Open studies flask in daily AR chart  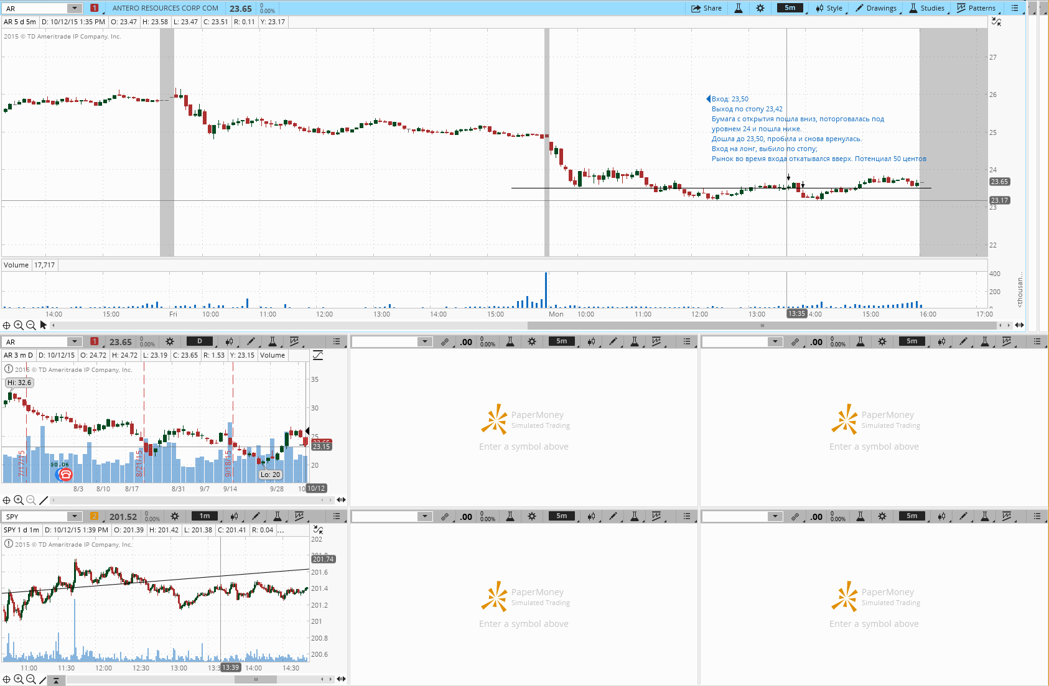coord(272,341)
